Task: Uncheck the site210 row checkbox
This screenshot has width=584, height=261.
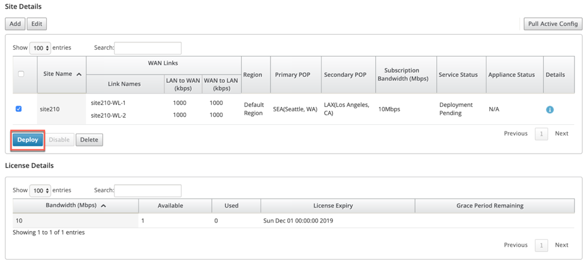Action: point(19,109)
